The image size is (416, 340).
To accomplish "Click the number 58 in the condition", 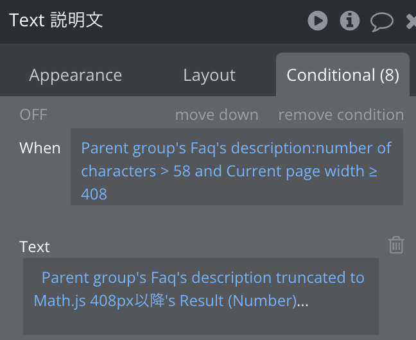I will point(182,171).
